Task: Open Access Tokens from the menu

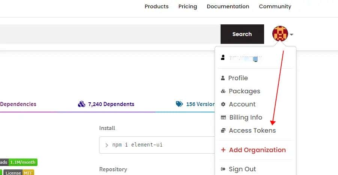Action: coord(252,130)
